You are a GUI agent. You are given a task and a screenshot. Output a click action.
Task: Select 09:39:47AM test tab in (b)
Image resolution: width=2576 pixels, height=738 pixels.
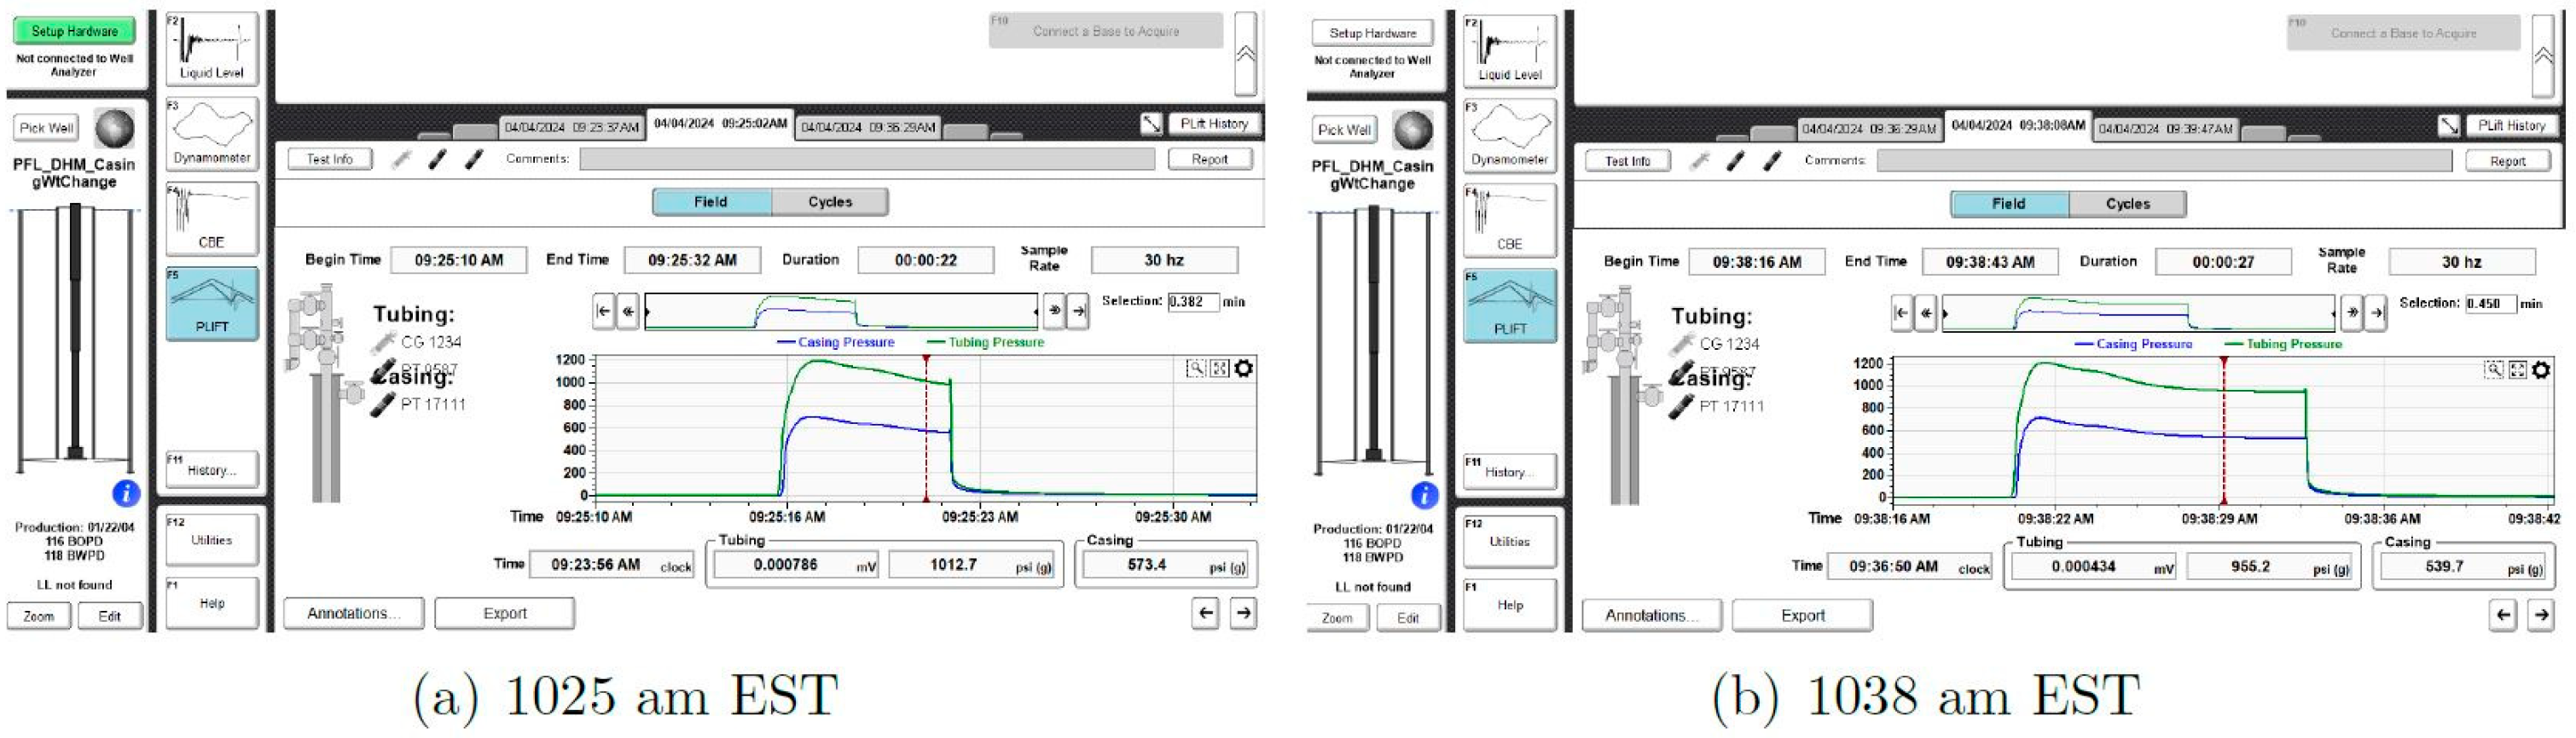(2166, 130)
